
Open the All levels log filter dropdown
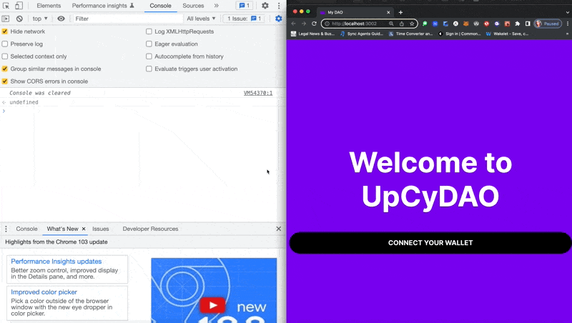click(201, 19)
